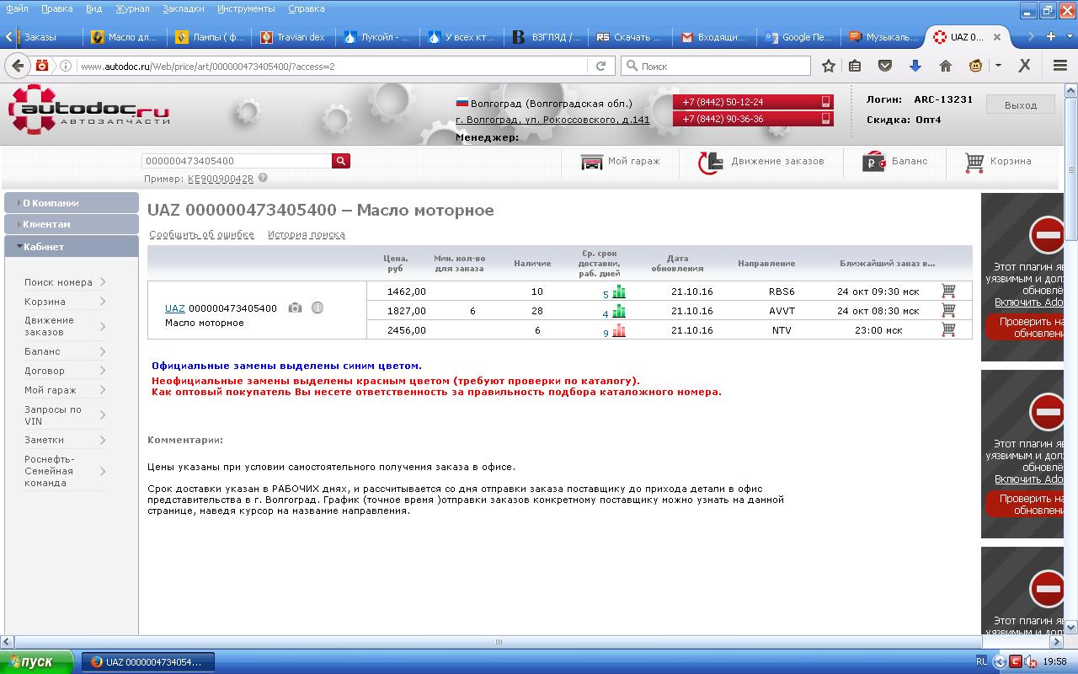
Task: Show the bookmarks list icon in the browser toolbar
Action: [x=855, y=66]
